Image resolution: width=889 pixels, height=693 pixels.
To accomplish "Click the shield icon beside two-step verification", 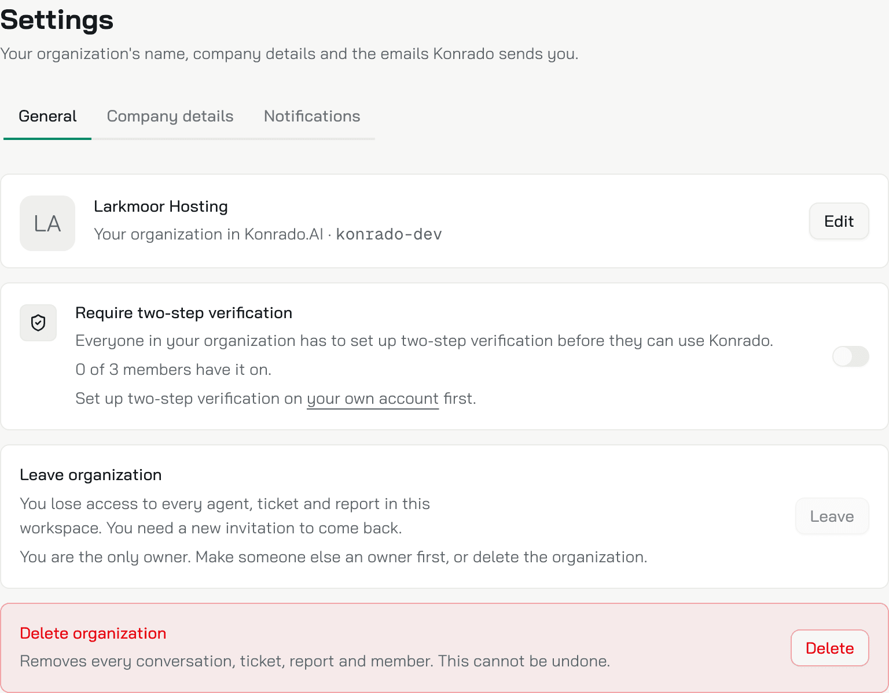I will (x=38, y=323).
